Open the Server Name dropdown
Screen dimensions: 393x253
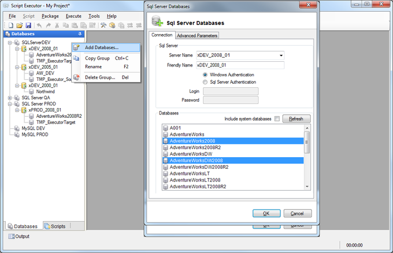tap(281, 55)
